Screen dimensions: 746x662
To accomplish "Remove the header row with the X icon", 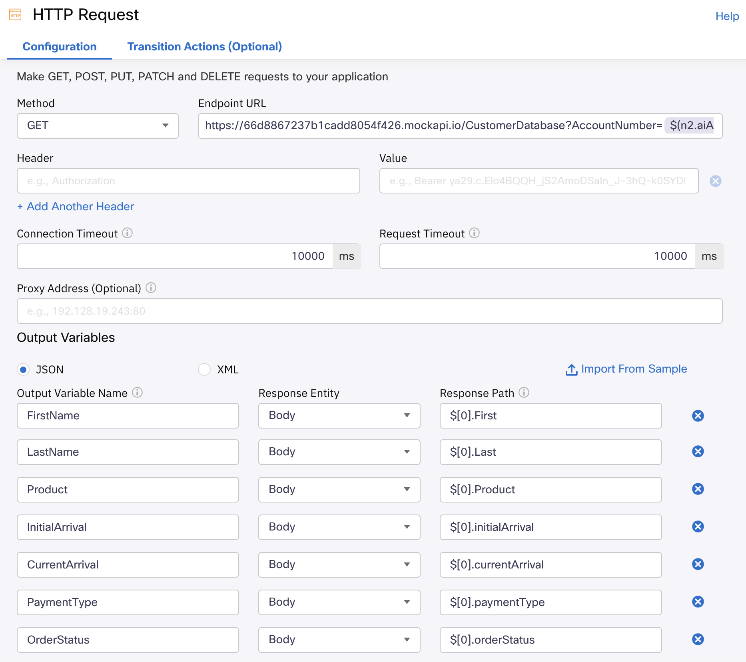I will click(715, 181).
